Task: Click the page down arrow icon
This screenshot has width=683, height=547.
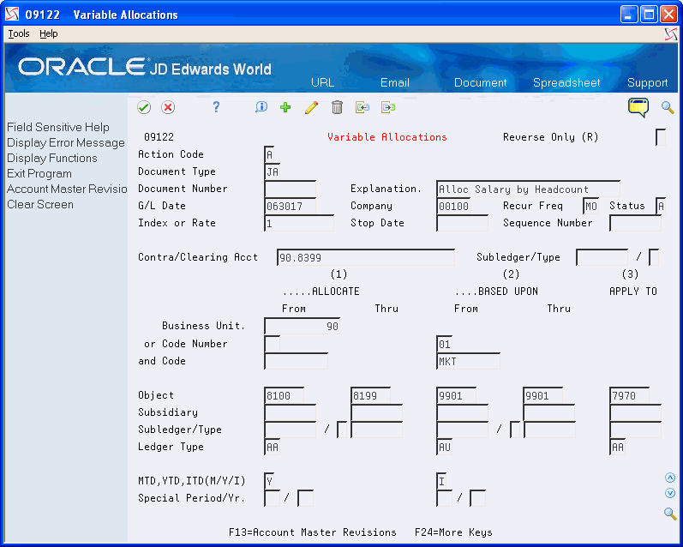Action: [x=670, y=493]
